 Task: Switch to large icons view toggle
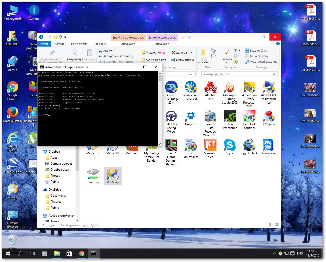click(277, 225)
